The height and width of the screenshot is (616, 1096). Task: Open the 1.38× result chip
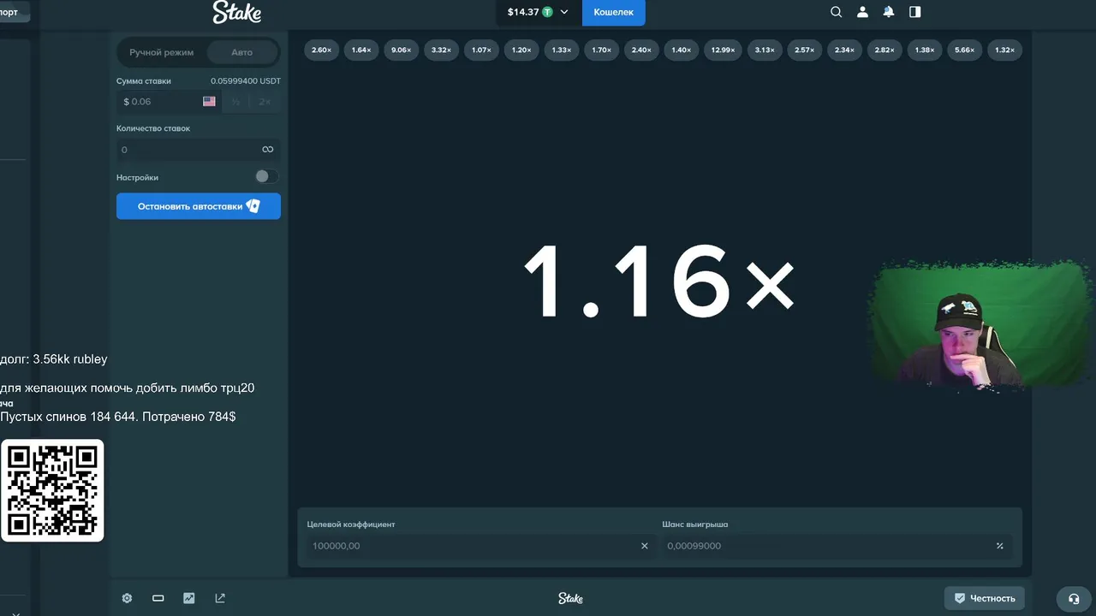[924, 50]
